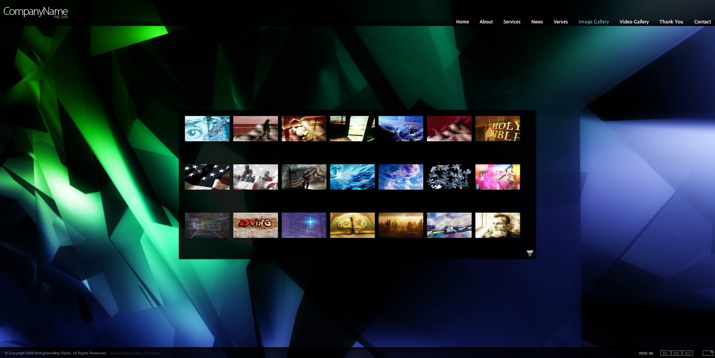Open the graffiti brick wall thumbnail
This screenshot has width=715, height=358.
255,225
